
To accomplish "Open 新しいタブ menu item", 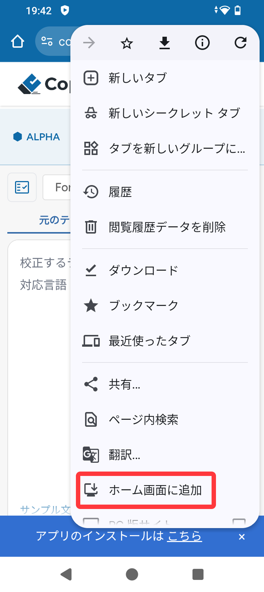I will pyautogui.click(x=137, y=78).
